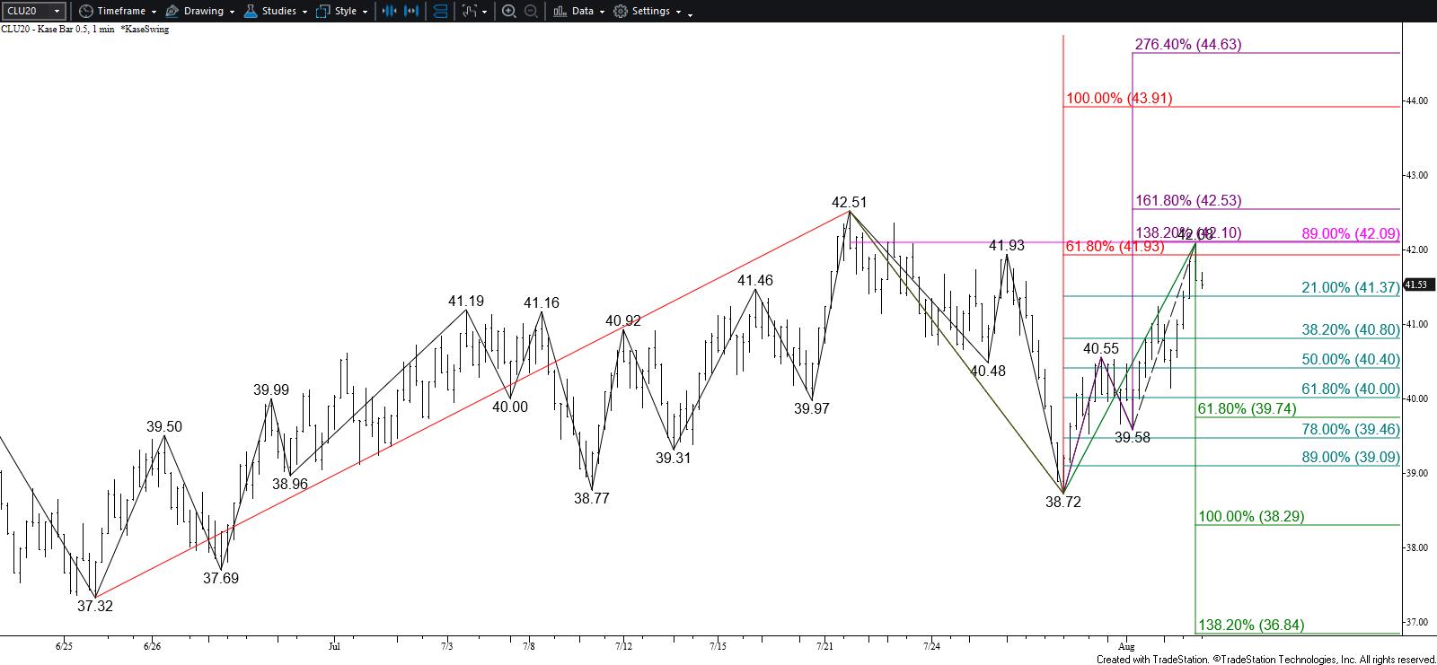Select the 61.80% (39.74) green label
This screenshot has height=665, width=1437.
coord(1247,408)
